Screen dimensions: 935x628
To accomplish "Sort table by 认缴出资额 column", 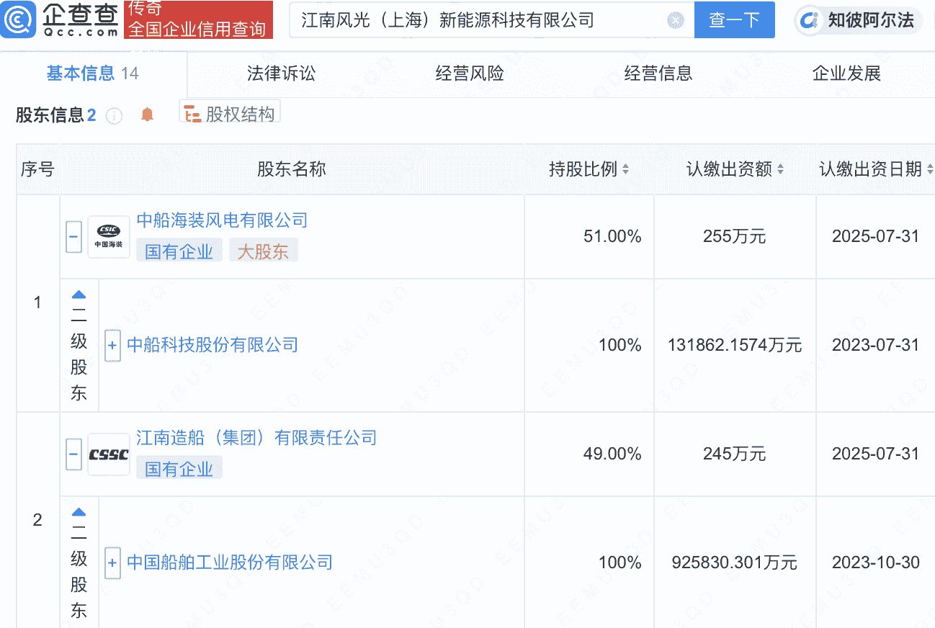I will (780, 170).
